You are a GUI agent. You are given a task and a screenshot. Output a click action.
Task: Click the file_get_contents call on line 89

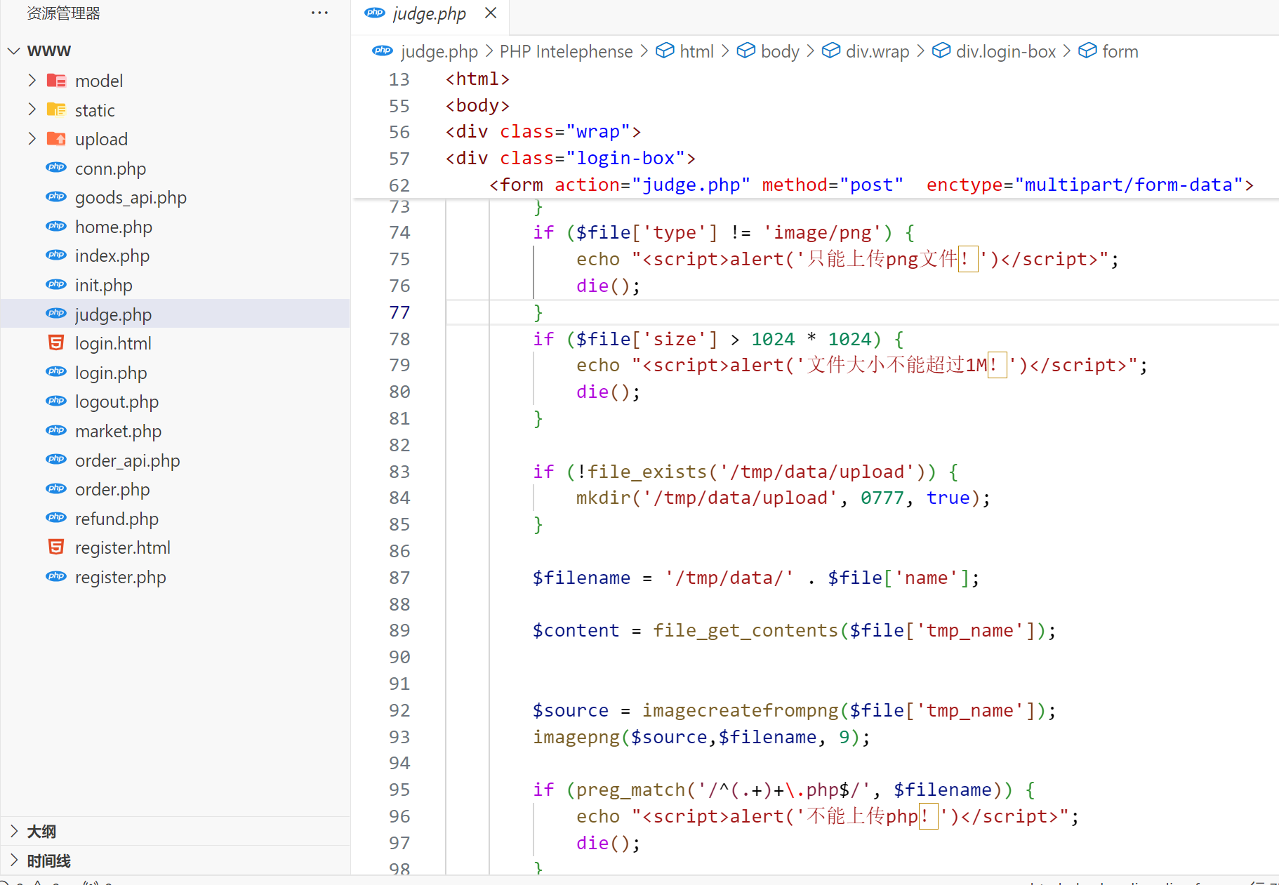click(745, 630)
